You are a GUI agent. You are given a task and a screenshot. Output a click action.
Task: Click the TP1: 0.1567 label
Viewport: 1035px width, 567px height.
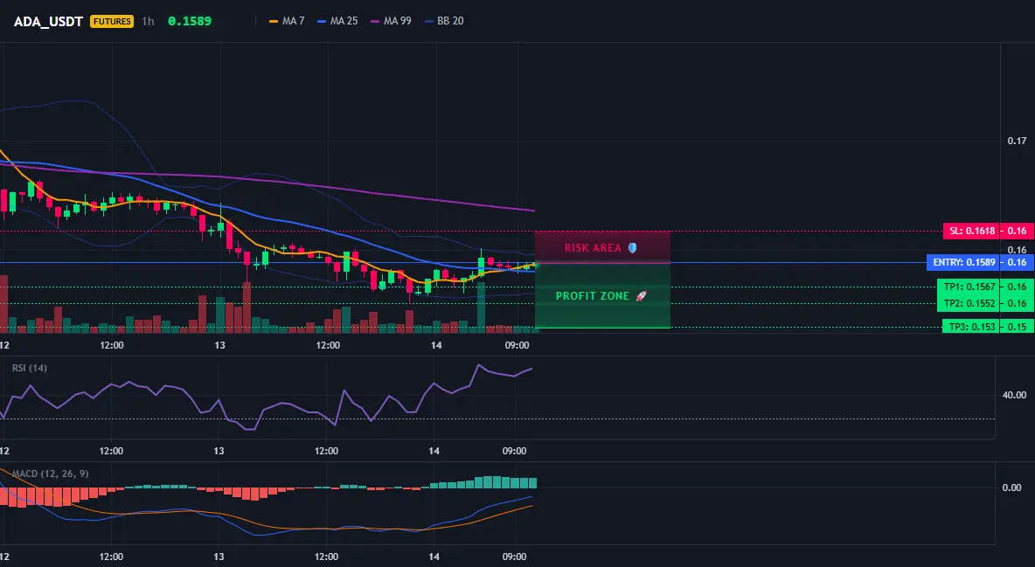(968, 287)
